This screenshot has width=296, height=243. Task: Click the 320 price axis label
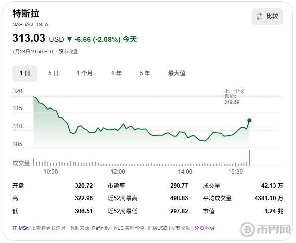17,91
